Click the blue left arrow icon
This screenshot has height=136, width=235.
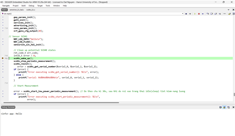click(x=203, y=14)
